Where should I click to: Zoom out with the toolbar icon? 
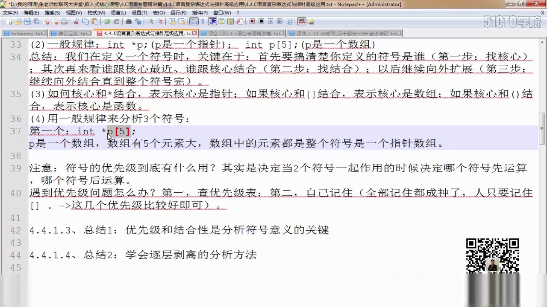click(160, 21)
